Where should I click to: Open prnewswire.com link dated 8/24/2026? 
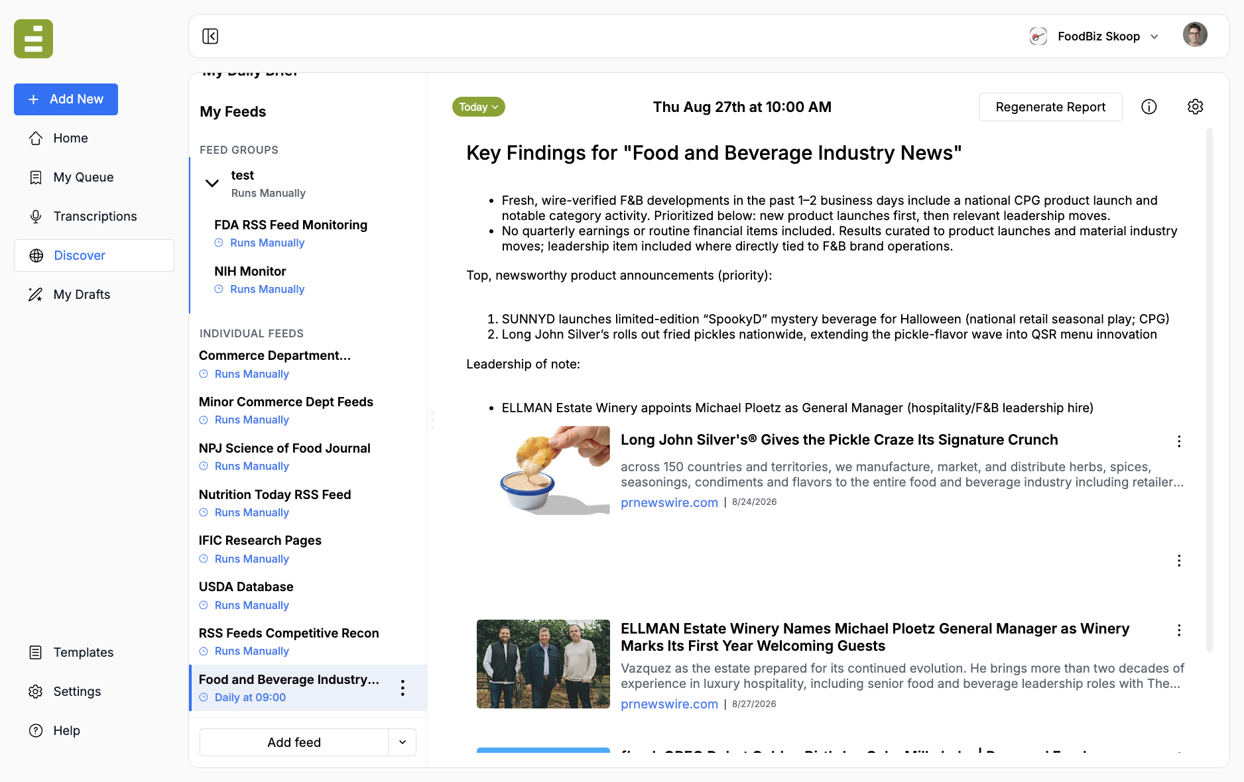(x=669, y=502)
